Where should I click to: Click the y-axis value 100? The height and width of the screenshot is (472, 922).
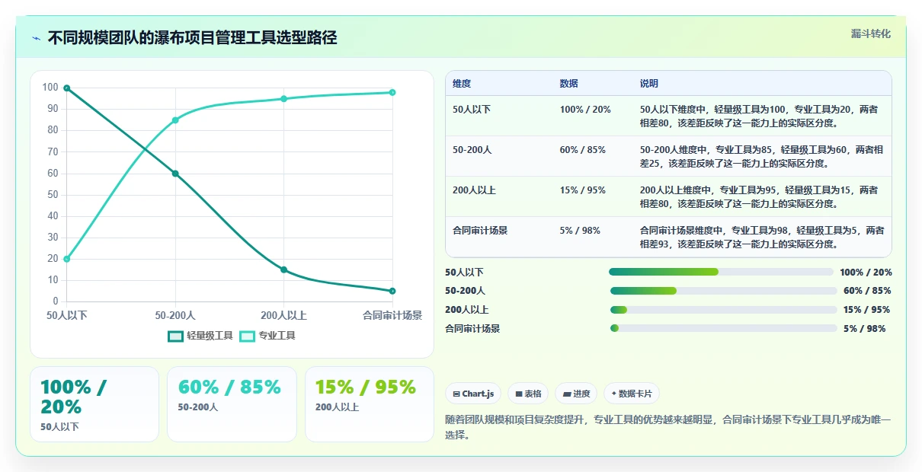pyautogui.click(x=50, y=88)
